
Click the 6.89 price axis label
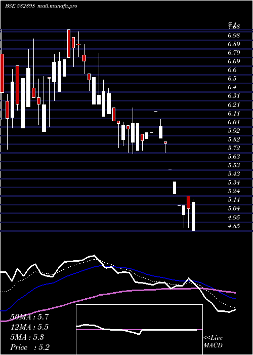coord(234,44)
